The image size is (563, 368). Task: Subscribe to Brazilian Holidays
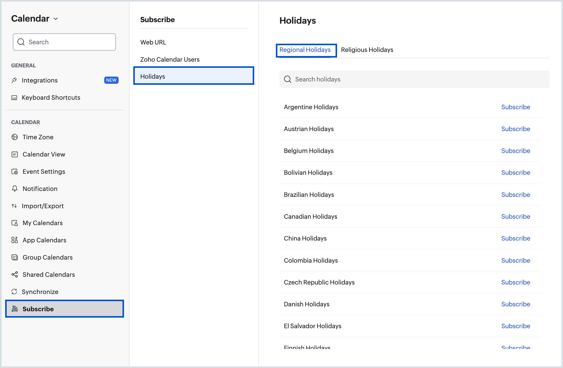coord(516,195)
